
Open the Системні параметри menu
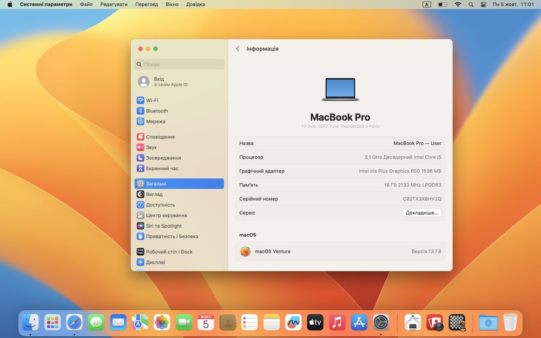pyautogui.click(x=46, y=4)
